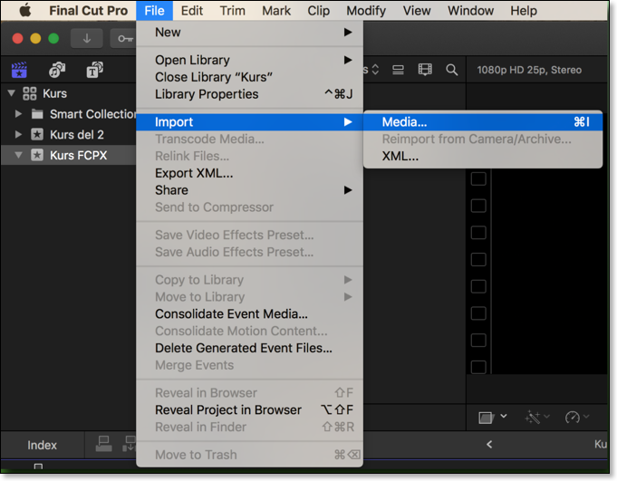The height and width of the screenshot is (481, 617).
Task: Choose Media... from Import submenu
Action: (x=483, y=122)
